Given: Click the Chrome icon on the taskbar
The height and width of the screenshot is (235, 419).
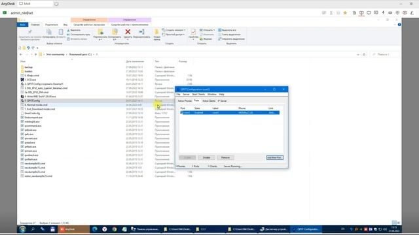Looking at the screenshot, I should [115, 229].
